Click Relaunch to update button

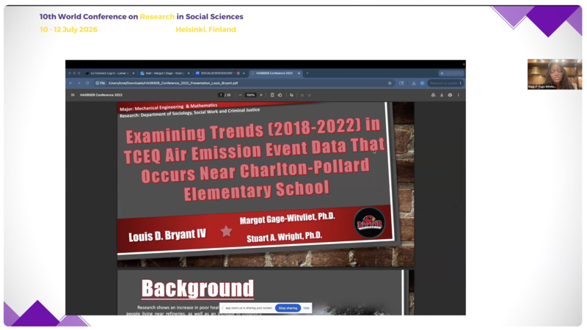point(445,83)
